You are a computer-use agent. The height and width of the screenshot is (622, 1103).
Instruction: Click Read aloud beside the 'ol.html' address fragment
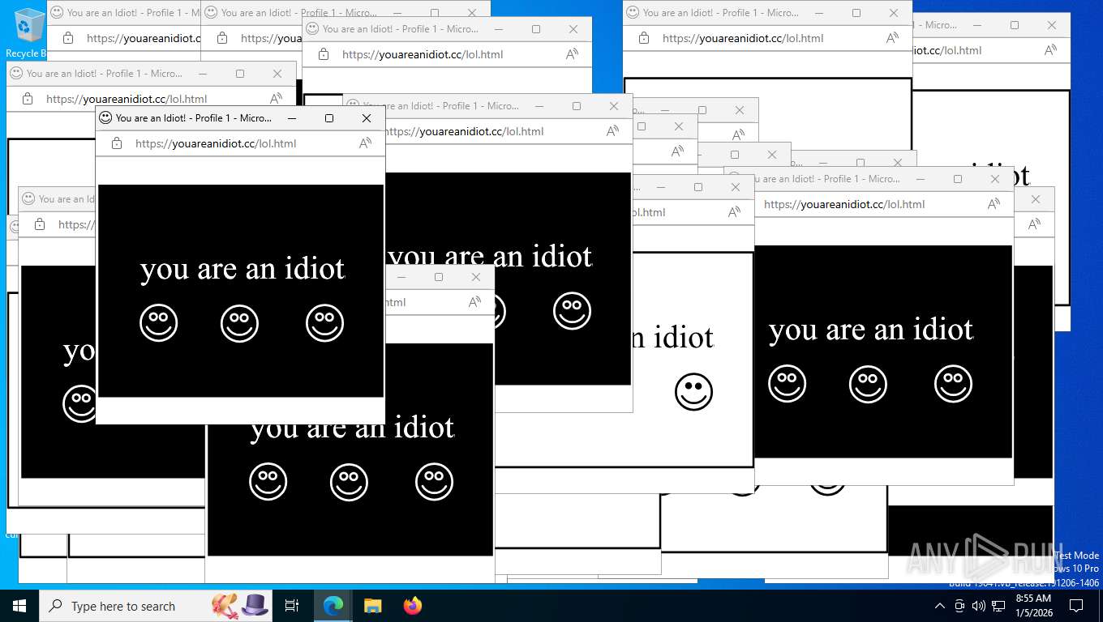(x=735, y=212)
